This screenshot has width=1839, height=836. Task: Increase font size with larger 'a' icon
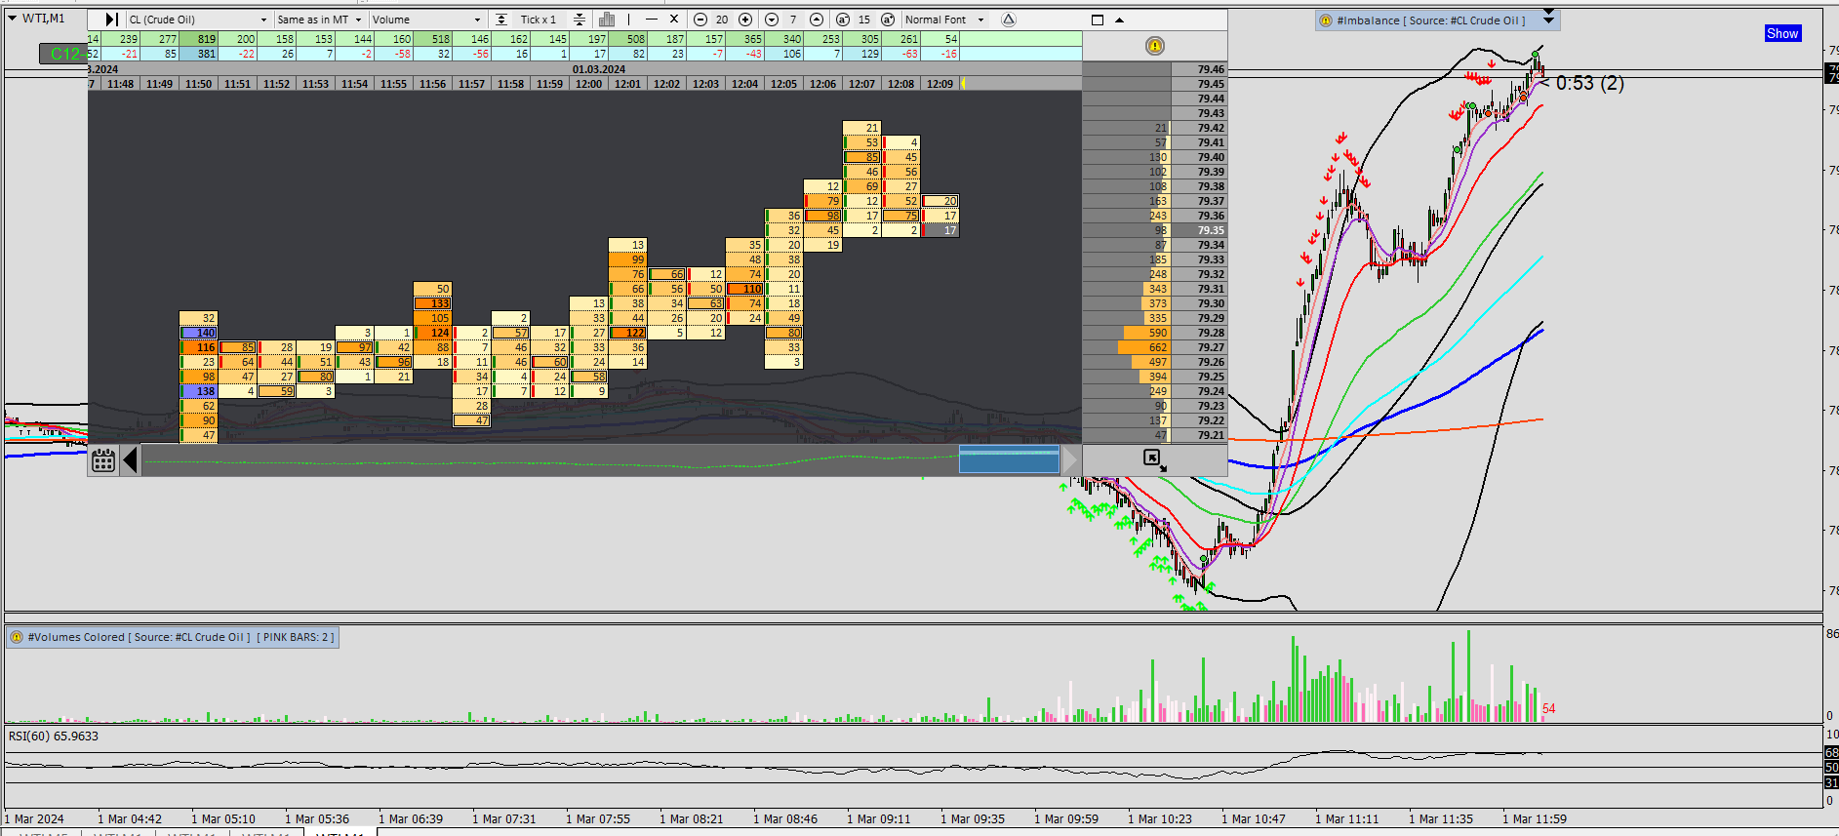(888, 20)
